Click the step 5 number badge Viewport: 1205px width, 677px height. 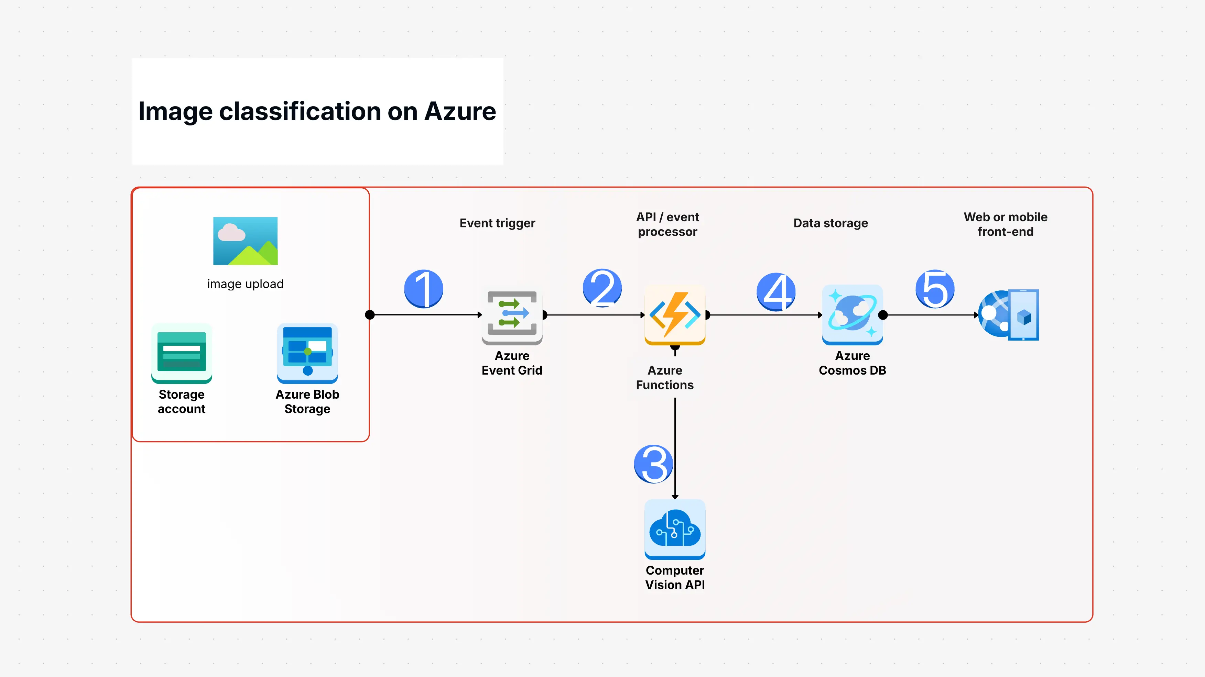coord(935,288)
